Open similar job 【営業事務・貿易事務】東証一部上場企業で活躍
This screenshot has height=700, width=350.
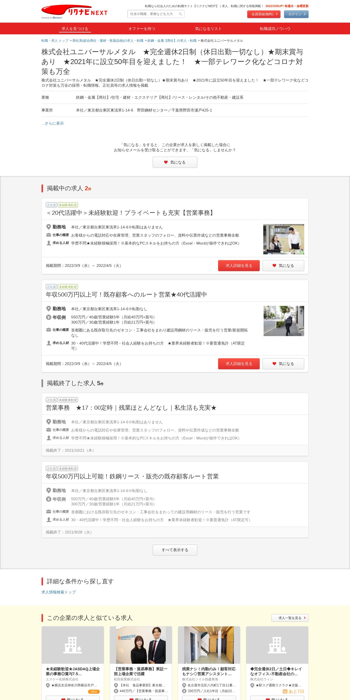(141, 671)
